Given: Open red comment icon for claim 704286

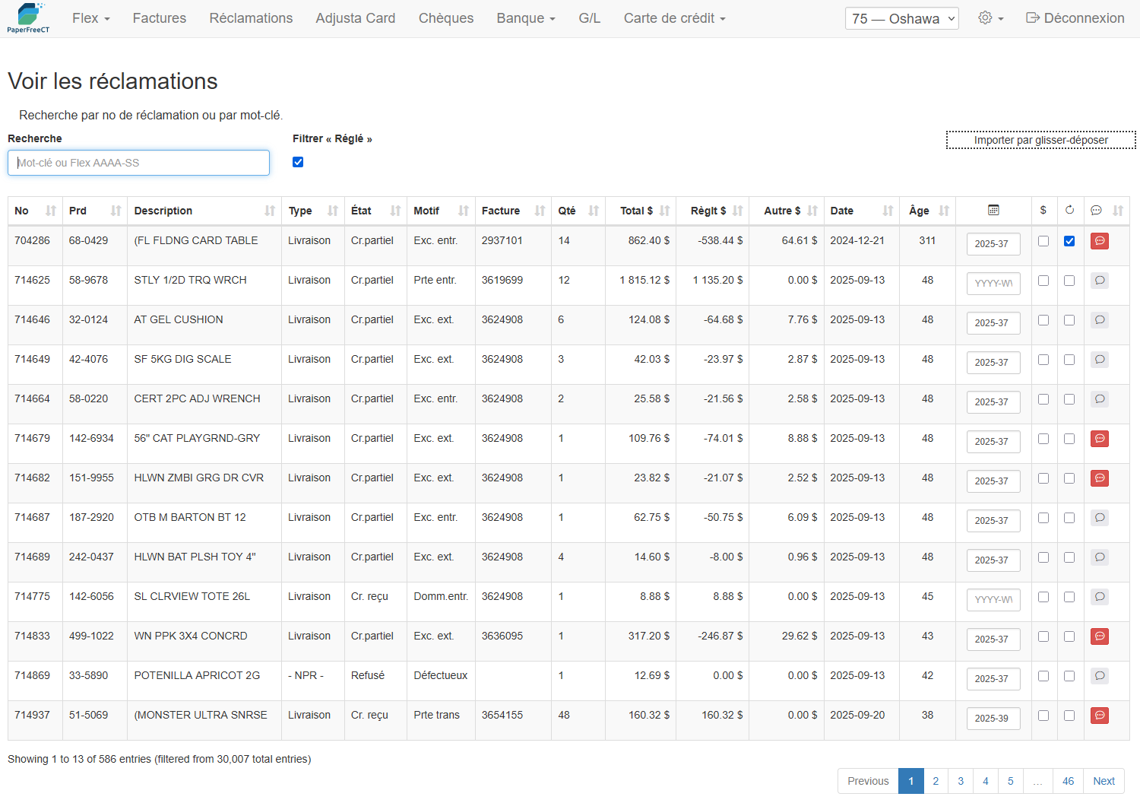Looking at the screenshot, I should [1099, 241].
